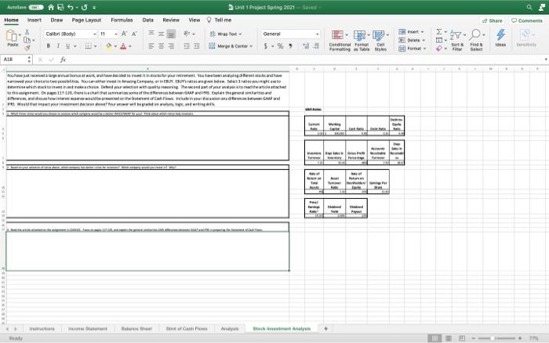
Task: Click the Name Box showing A18
Action: pos(16,60)
